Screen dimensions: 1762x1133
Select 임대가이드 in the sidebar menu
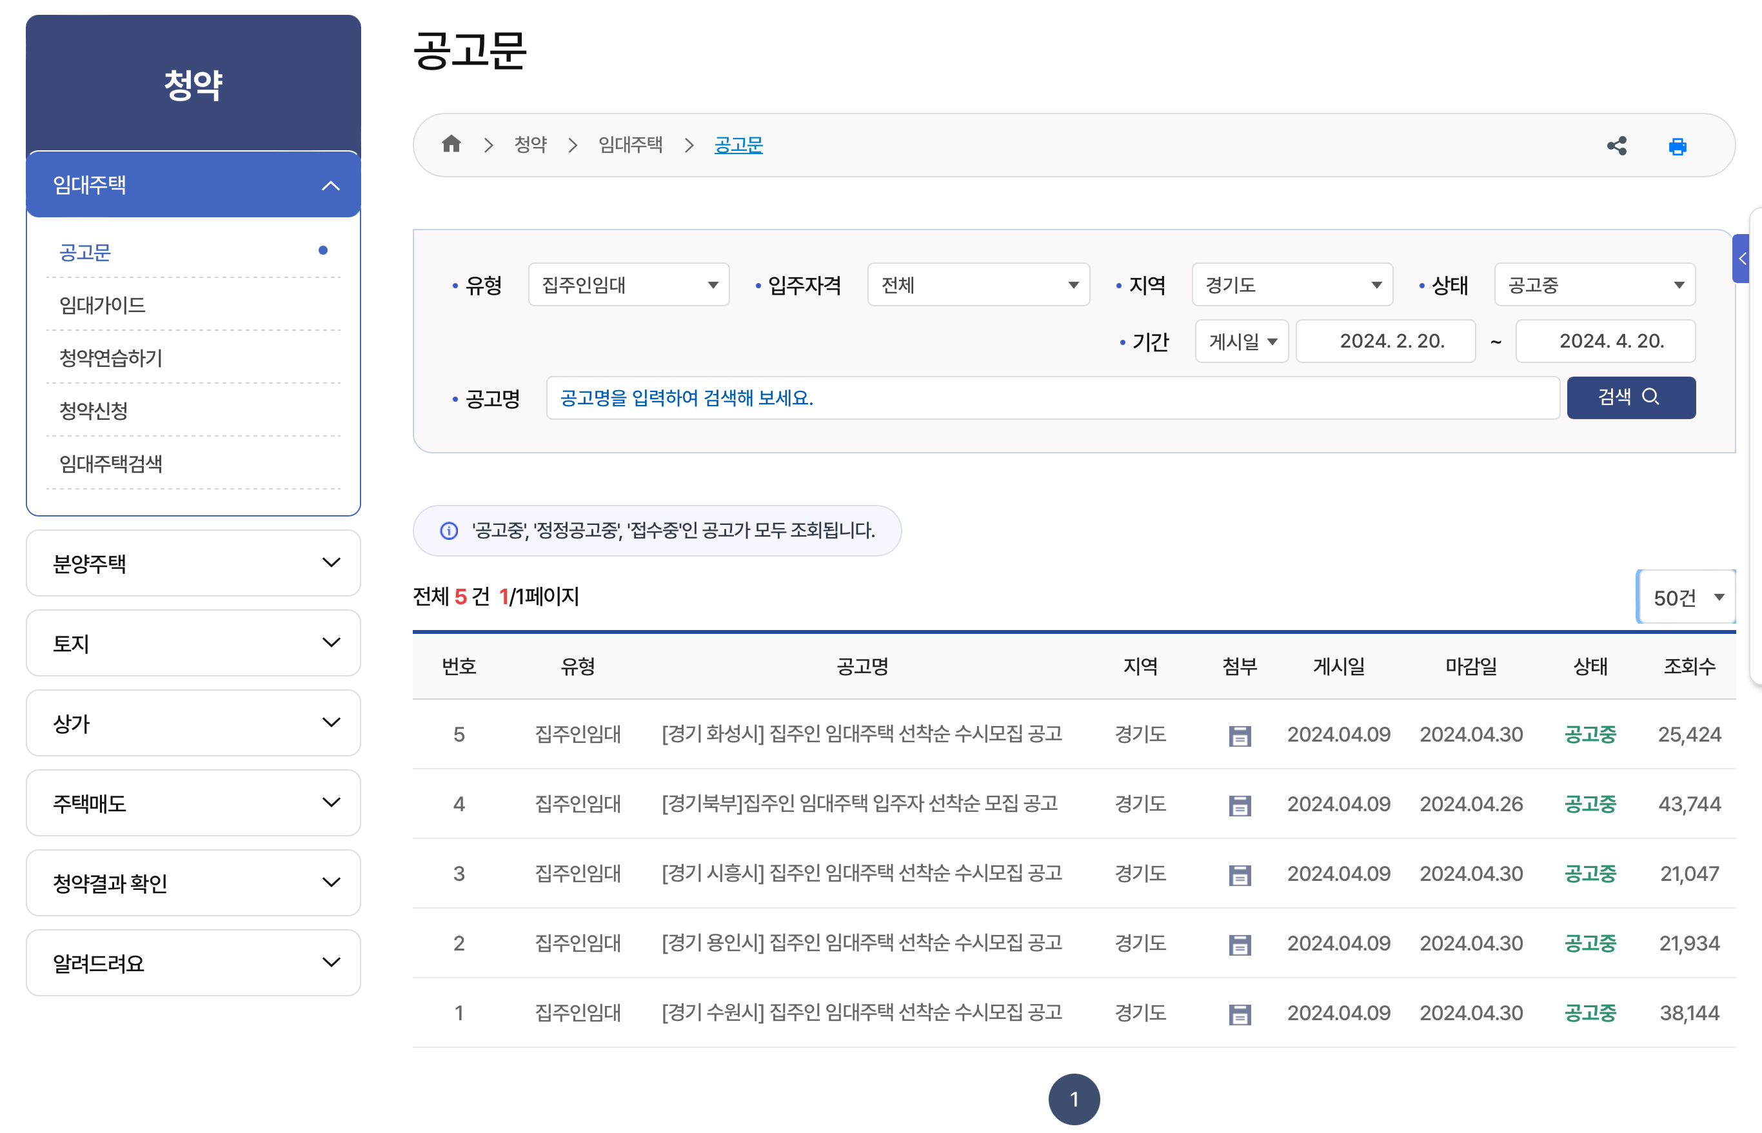103,304
